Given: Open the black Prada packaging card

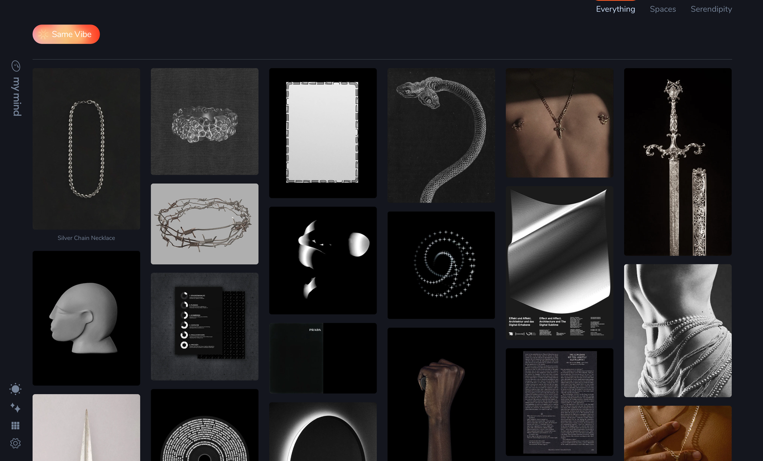Looking at the screenshot, I should pos(323,358).
